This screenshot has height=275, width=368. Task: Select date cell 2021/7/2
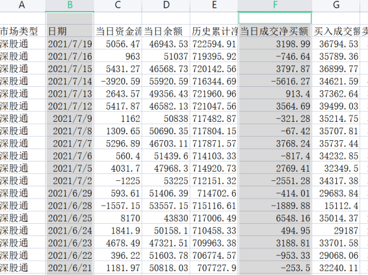pyautogui.click(x=70, y=180)
